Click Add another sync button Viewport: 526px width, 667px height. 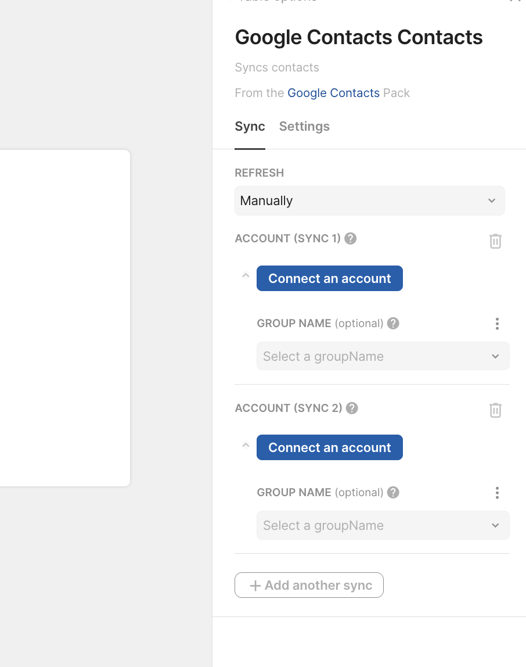coord(309,585)
